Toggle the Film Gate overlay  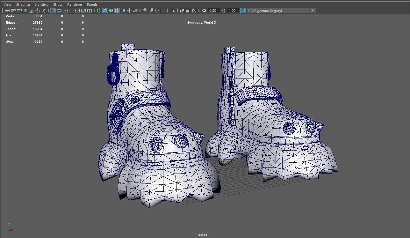[x=59, y=11]
